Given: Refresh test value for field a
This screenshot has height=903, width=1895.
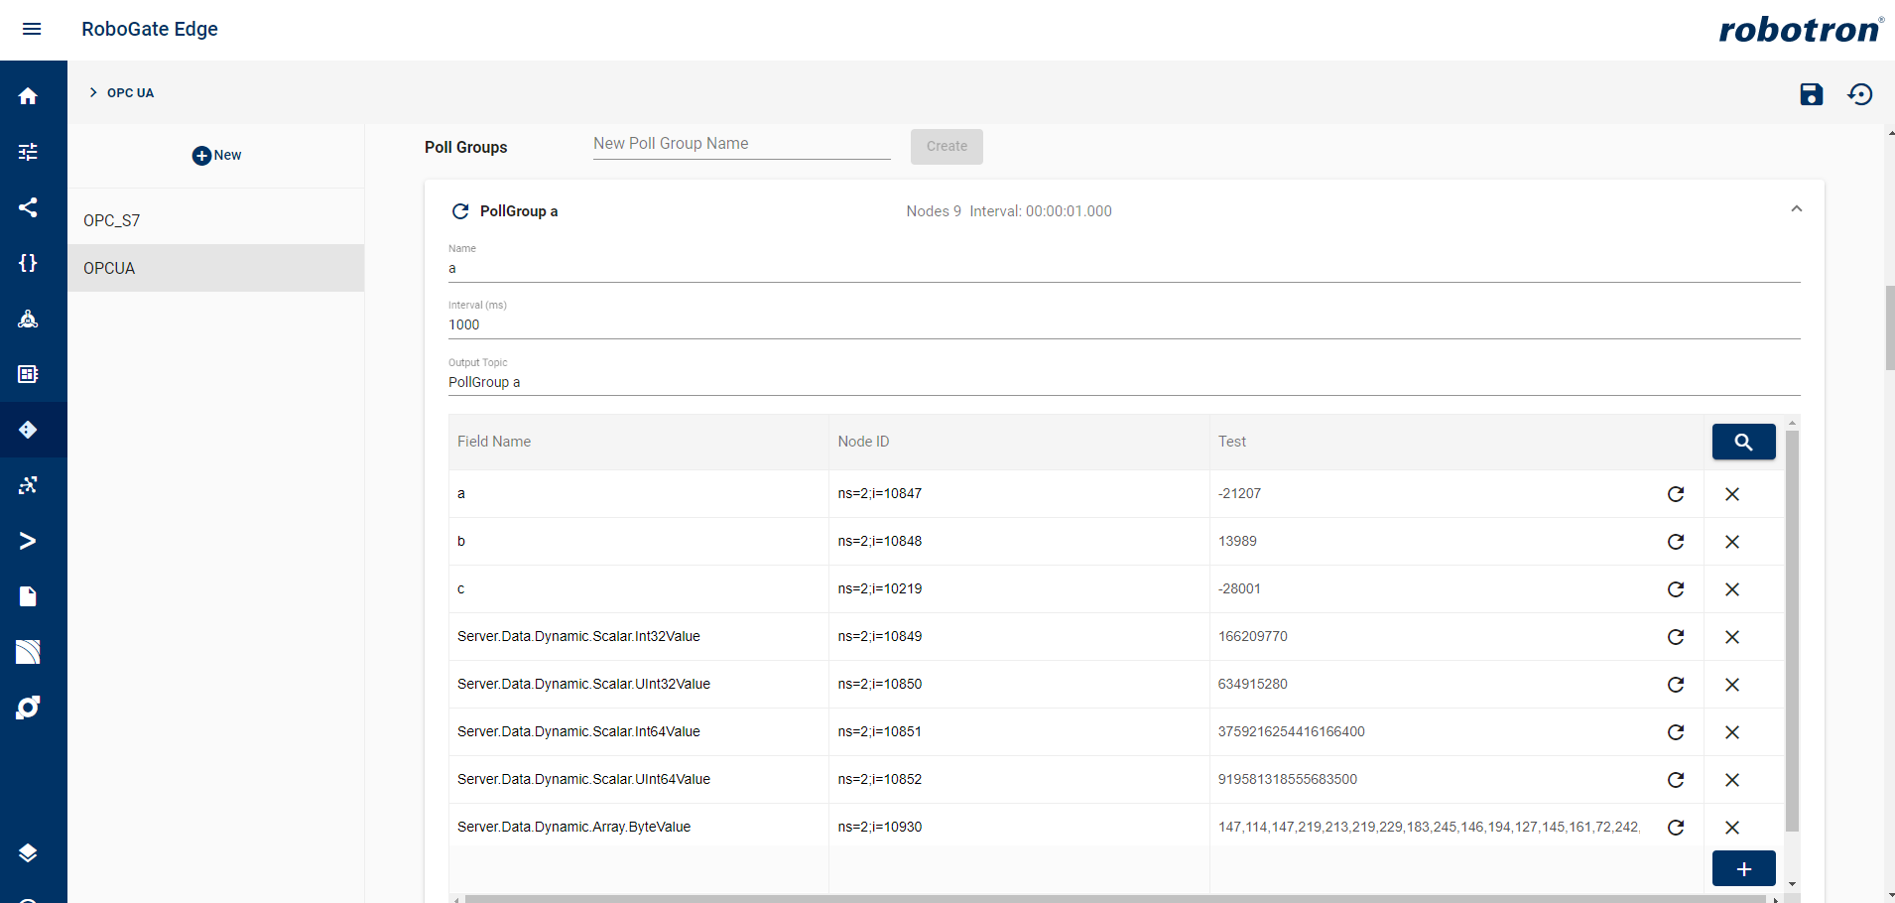Looking at the screenshot, I should tap(1676, 494).
